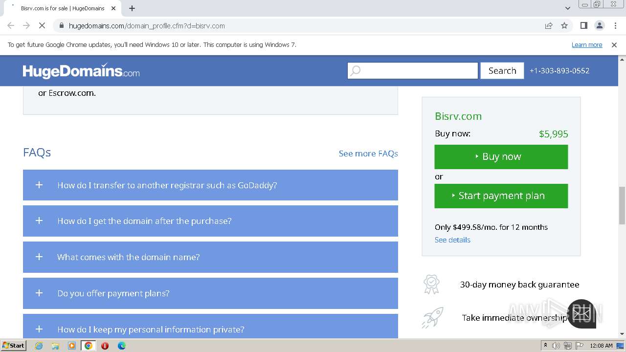Image resolution: width=626 pixels, height=352 pixels.
Task: Show hidden tray icons
Action: click(545, 346)
